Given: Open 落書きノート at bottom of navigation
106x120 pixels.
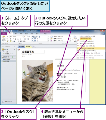Looking at the screenshot, I should click(7, 102).
